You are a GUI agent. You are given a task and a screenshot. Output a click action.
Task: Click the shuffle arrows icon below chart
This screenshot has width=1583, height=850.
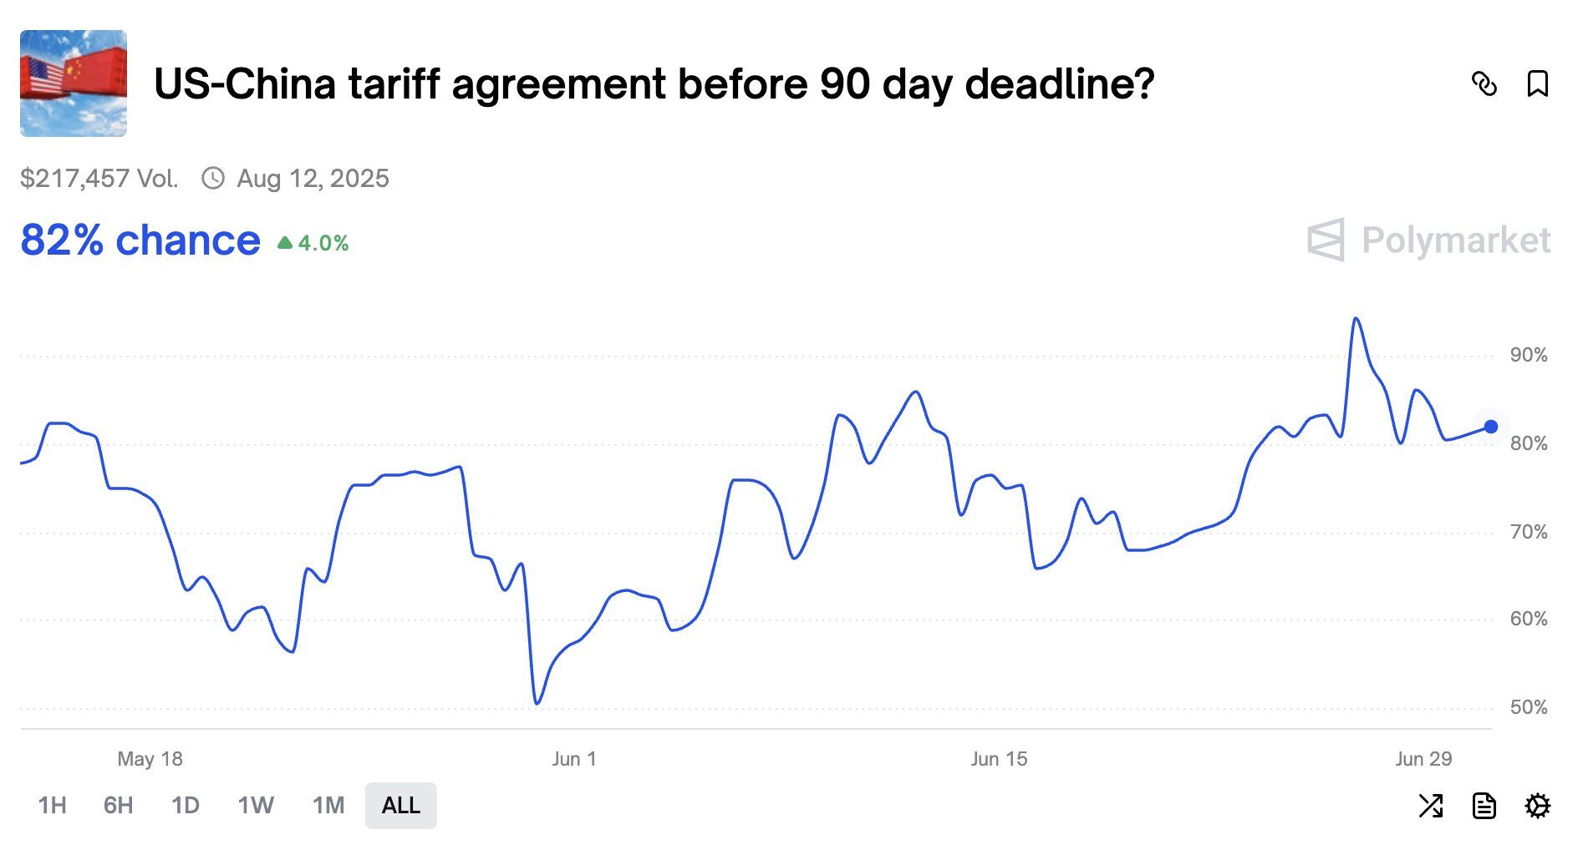[x=1430, y=806]
